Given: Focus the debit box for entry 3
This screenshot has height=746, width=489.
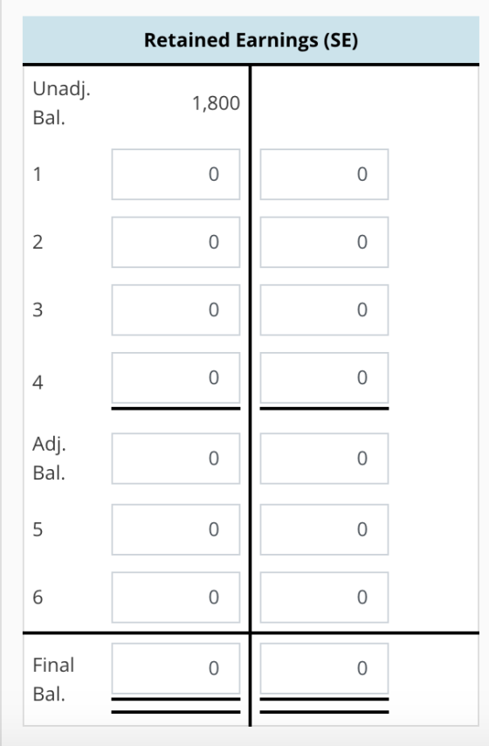Looking at the screenshot, I should coord(176,310).
